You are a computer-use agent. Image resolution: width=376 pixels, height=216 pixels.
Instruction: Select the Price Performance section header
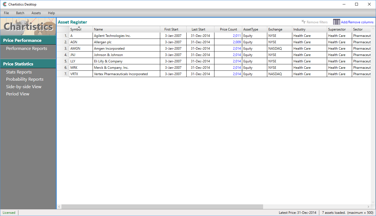[x=28, y=40]
